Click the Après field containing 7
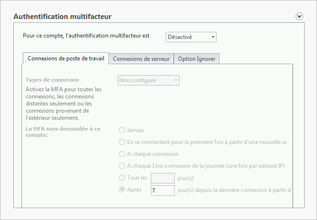This screenshot has width=317, height=220. (x=163, y=191)
